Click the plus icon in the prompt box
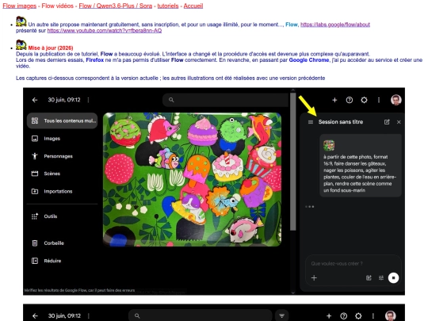Viewport: 428px width, 321px height. 314,278
